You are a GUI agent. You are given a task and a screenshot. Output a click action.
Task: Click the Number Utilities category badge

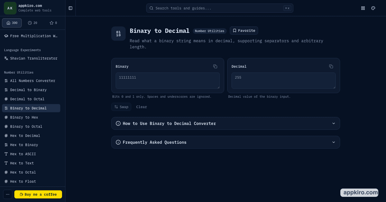click(209, 31)
